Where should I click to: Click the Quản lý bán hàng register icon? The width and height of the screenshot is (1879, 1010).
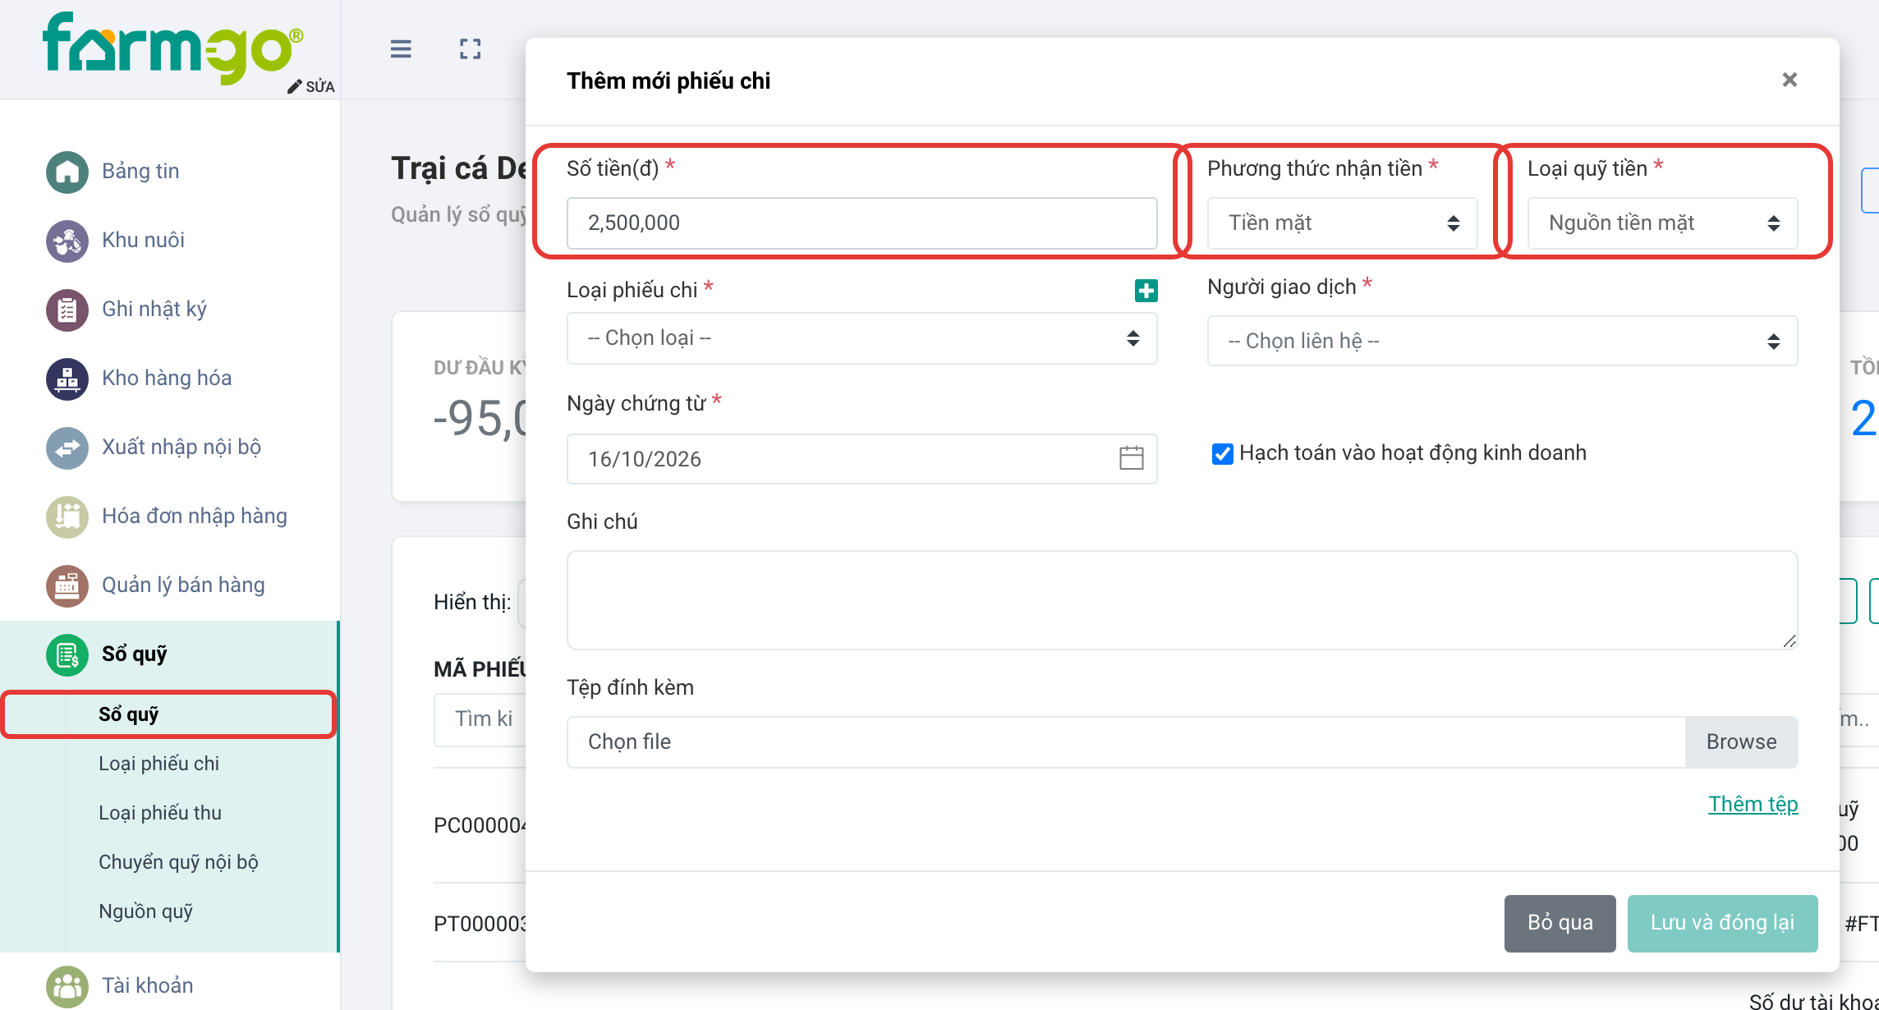pos(67,585)
